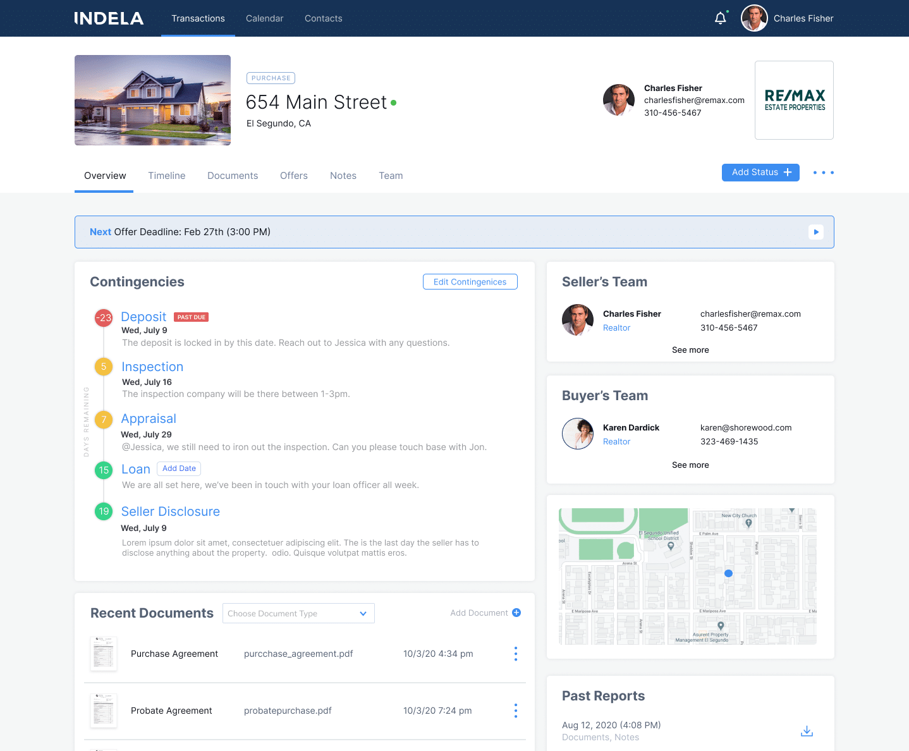Click the blue property location dot on map
This screenshot has width=909, height=751.
coord(728,573)
